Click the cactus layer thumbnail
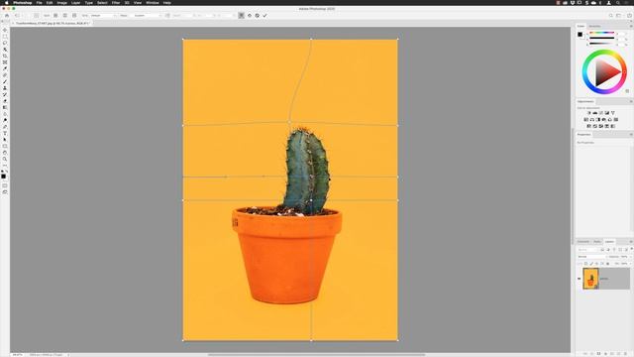This screenshot has height=357, width=634. coord(590,279)
